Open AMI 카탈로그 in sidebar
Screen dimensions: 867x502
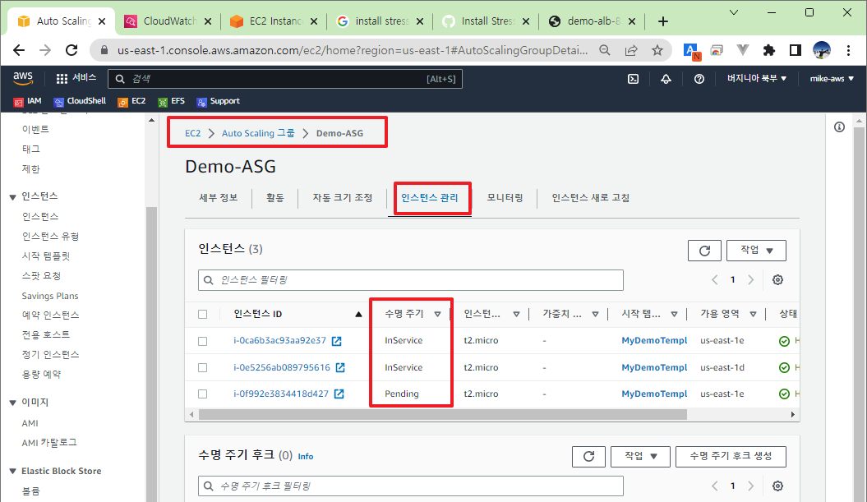pyautogui.click(x=49, y=443)
